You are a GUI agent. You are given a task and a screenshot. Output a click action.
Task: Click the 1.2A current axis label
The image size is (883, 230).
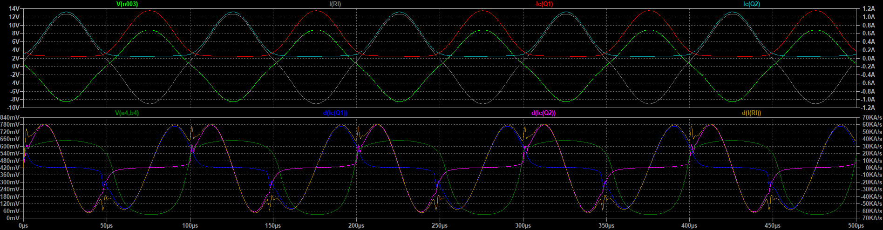click(868, 9)
